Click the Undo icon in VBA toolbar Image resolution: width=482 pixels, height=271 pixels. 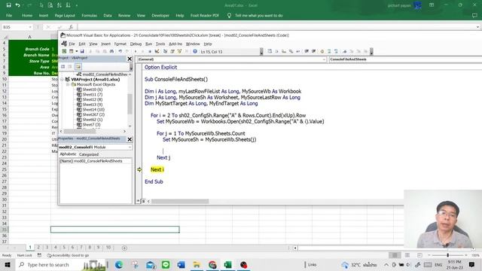pos(120,51)
